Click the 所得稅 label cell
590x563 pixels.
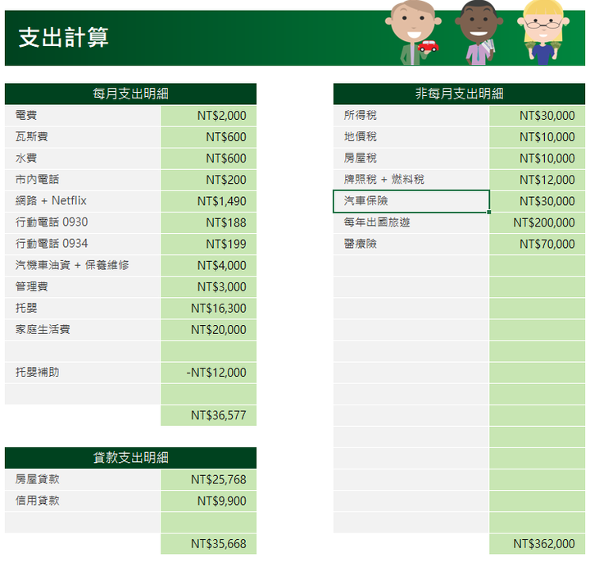[411, 116]
